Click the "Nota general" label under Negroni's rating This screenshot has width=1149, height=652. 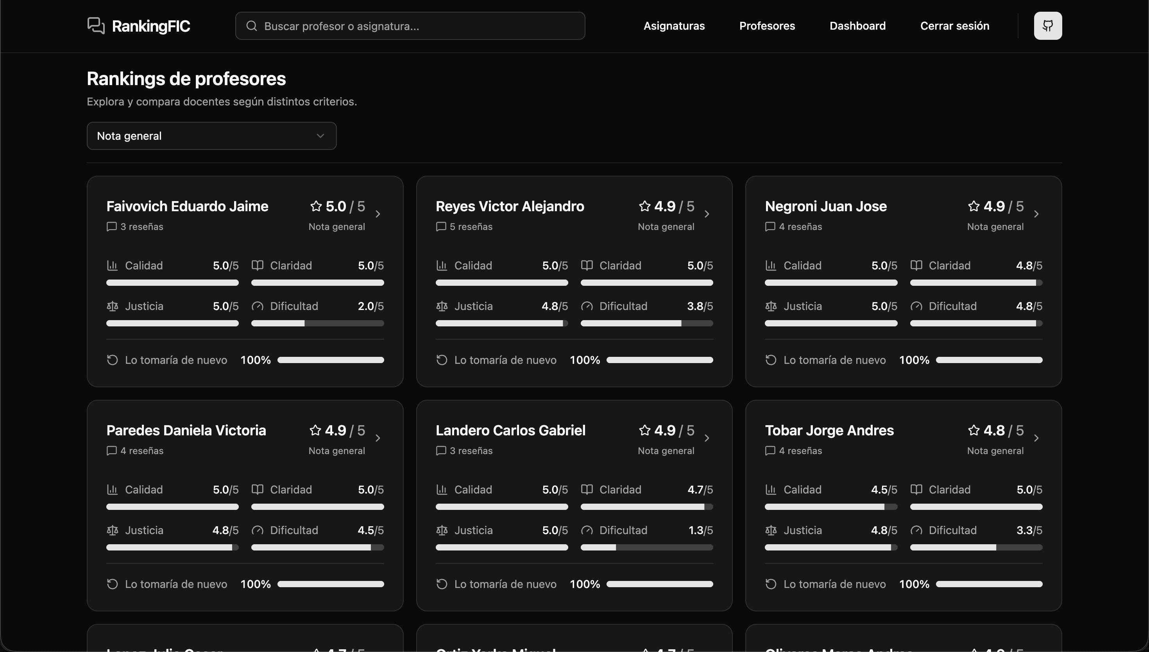995,226
